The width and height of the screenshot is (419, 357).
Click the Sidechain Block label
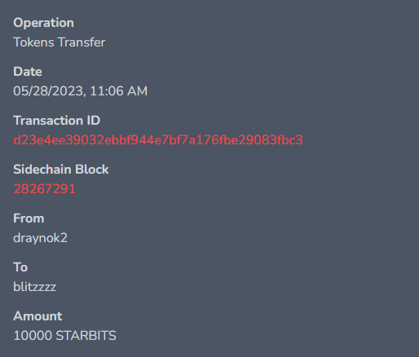[x=61, y=170]
